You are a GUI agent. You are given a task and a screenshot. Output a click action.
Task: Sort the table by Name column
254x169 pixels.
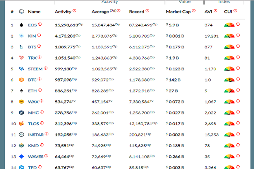point(34,12)
